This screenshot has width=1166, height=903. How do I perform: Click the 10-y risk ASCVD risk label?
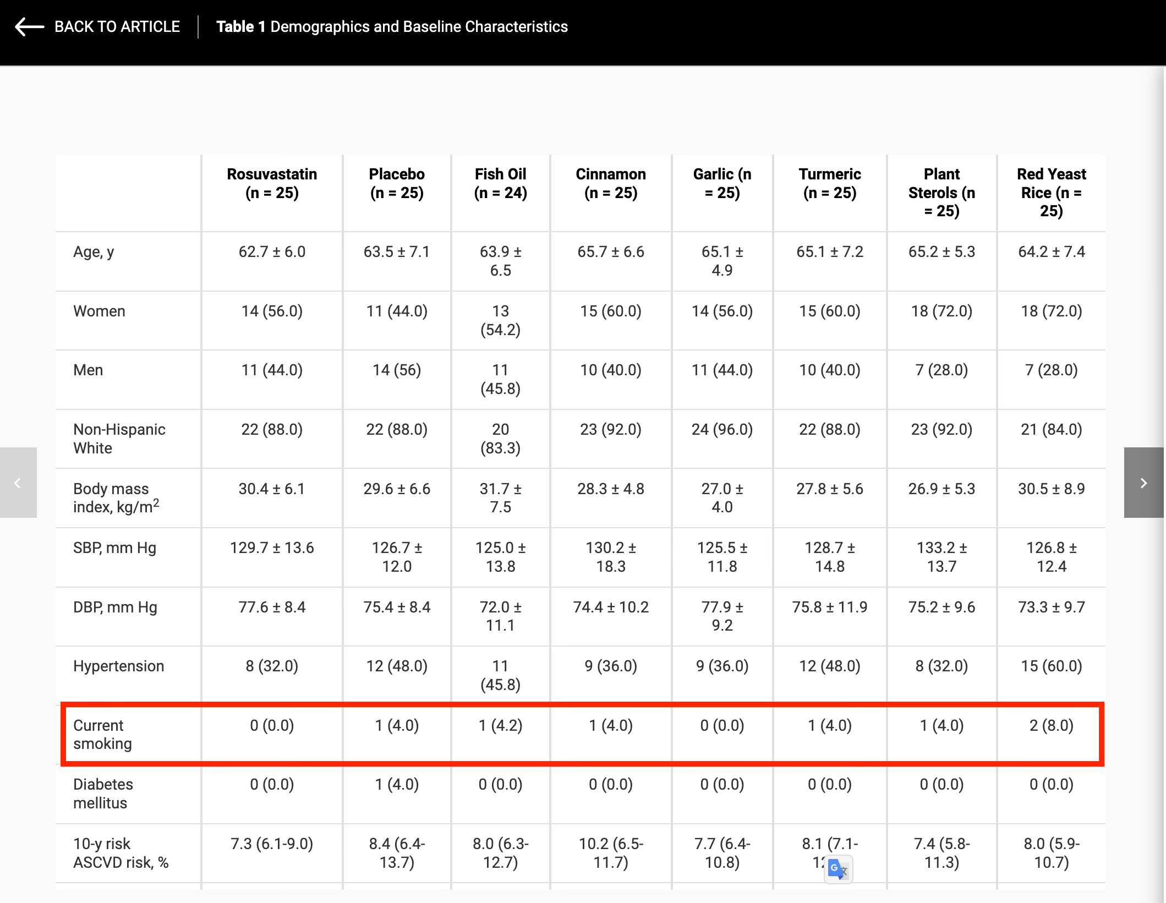point(121,852)
